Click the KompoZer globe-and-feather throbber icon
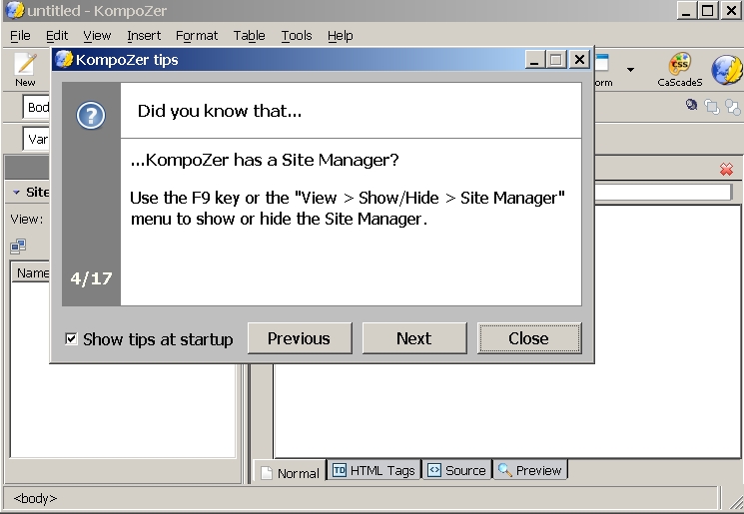The image size is (744, 514). click(x=726, y=70)
